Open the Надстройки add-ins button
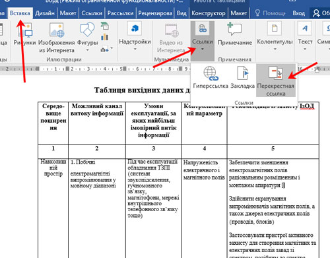 tap(135, 35)
